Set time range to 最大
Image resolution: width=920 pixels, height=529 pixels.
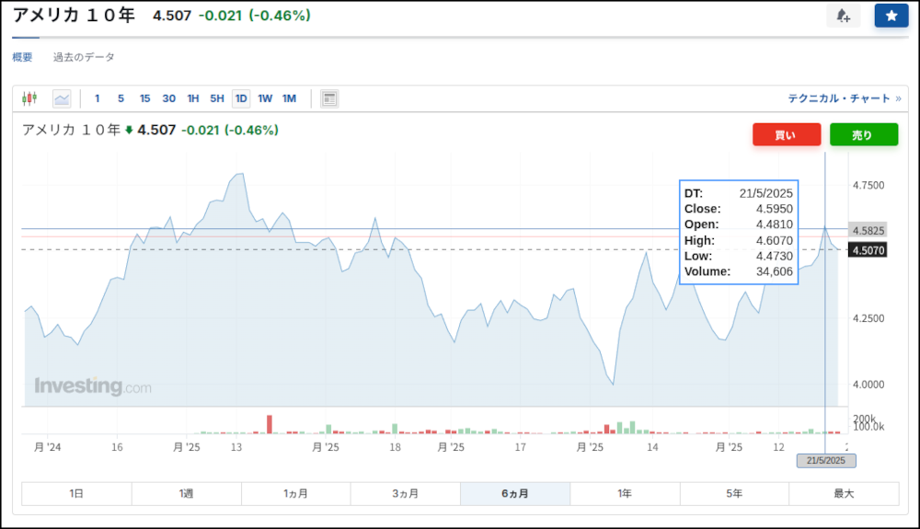pos(844,494)
